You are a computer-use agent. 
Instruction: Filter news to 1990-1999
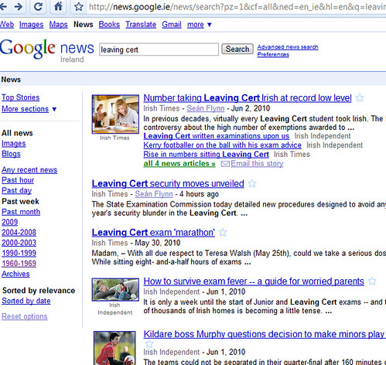click(19, 253)
